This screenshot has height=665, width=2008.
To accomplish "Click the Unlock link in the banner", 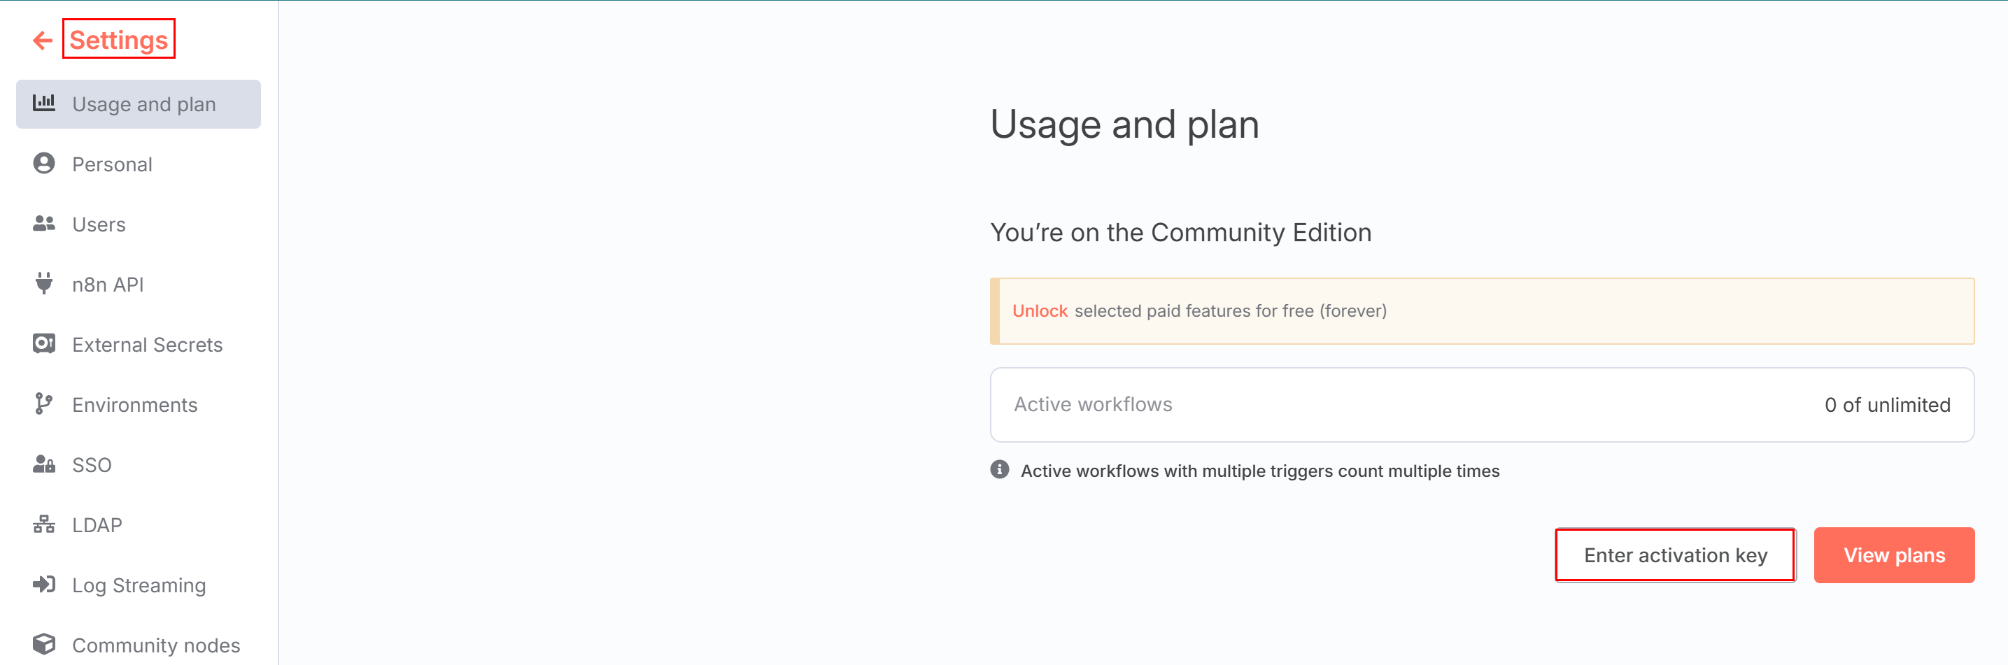I will click(1039, 310).
